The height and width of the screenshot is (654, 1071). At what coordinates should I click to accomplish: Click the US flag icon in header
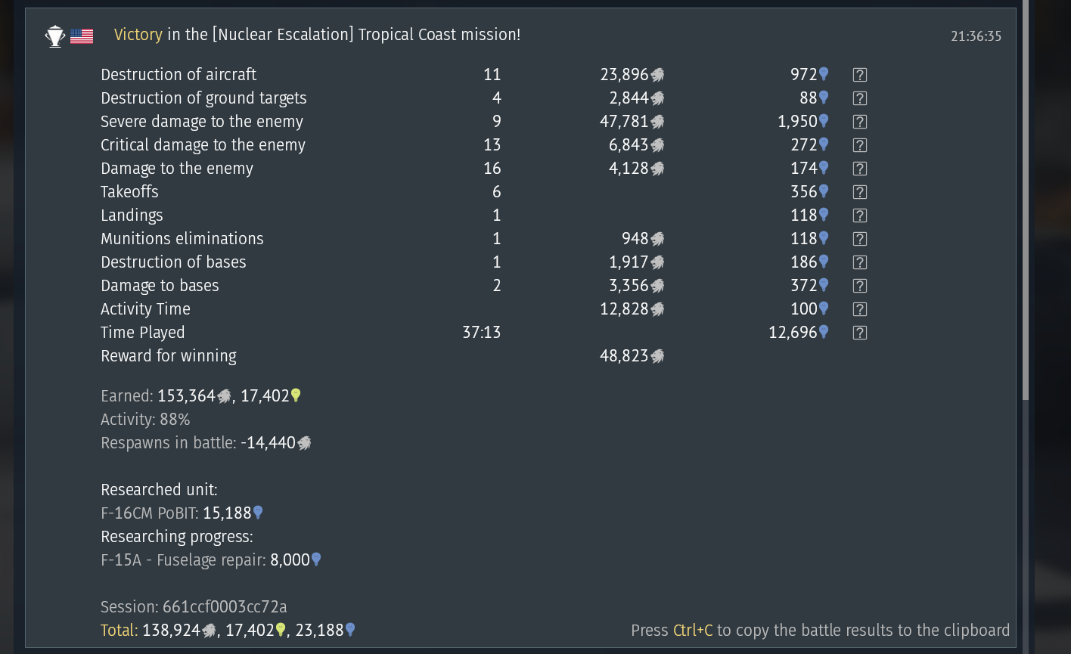pos(82,36)
